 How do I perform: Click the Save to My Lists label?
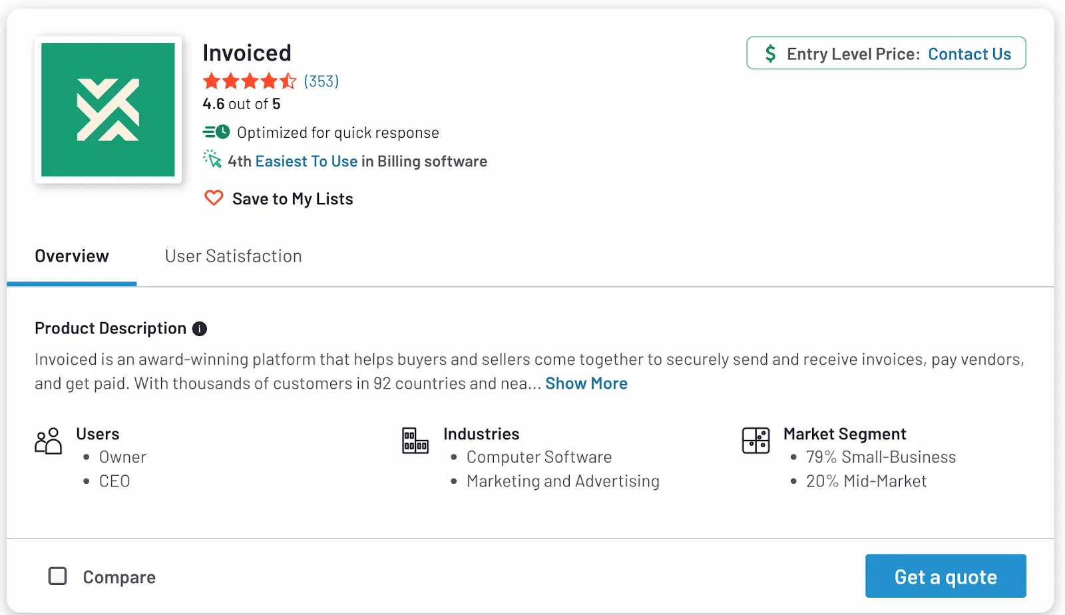292,198
